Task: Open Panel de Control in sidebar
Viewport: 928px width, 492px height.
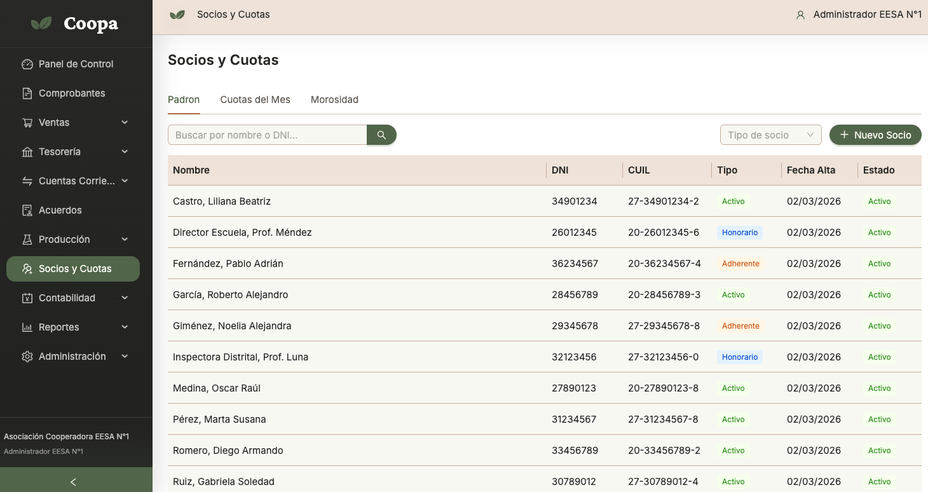Action: [73, 64]
